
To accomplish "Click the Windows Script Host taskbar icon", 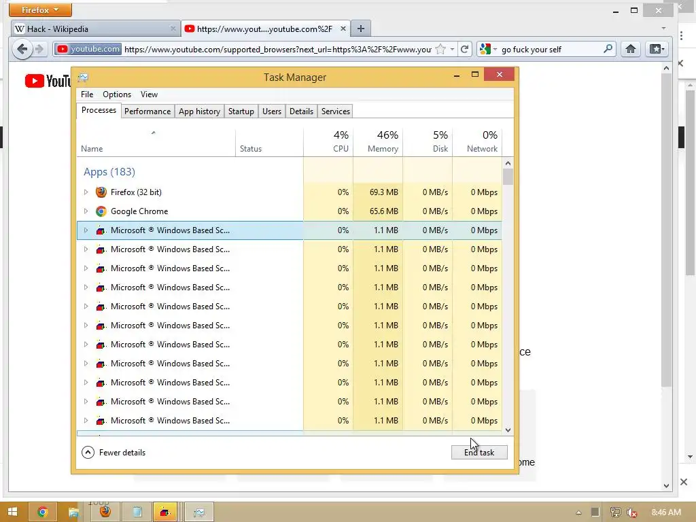I will tap(164, 512).
